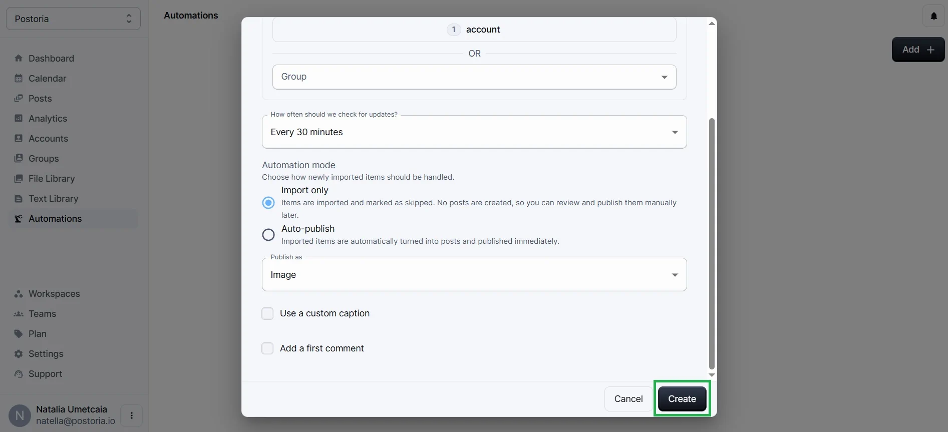Click the Add button
The width and height of the screenshot is (948, 432).
(918, 50)
